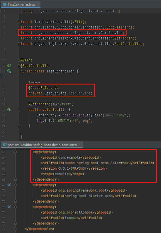
Task: Click the @Slf4j annotation
Action: point(26,60)
